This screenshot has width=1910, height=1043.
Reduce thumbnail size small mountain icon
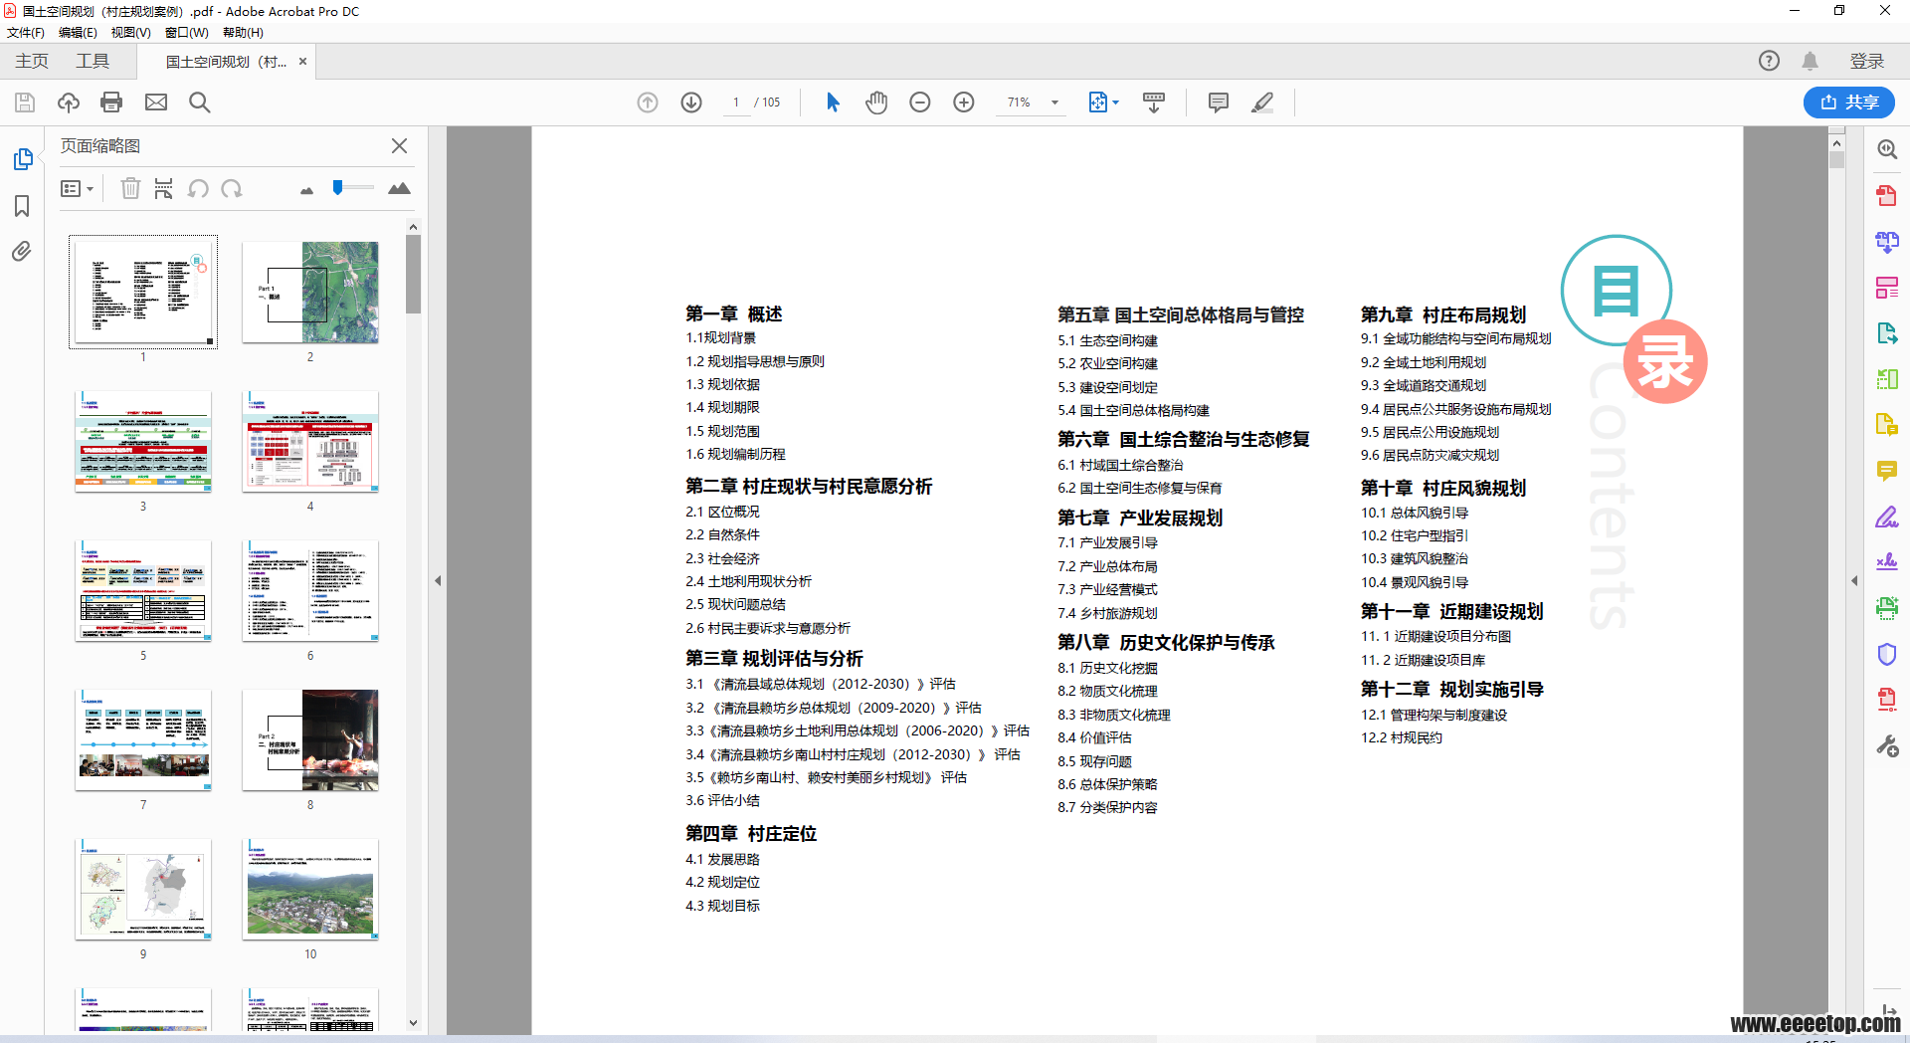[306, 190]
